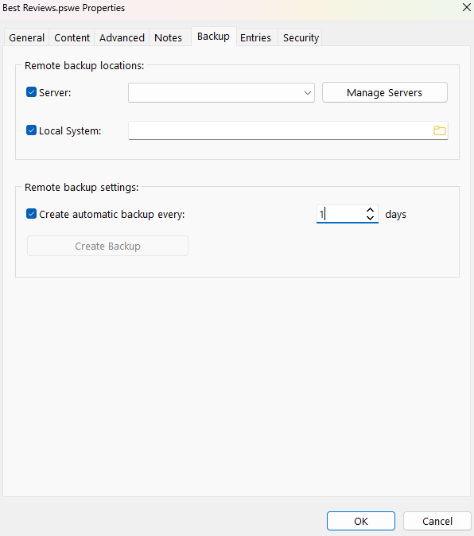This screenshot has width=474, height=536.
Task: Browse for folder using the folder icon
Action: click(x=440, y=130)
